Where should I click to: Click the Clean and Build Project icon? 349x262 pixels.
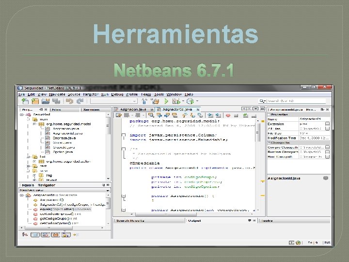pos(155,101)
